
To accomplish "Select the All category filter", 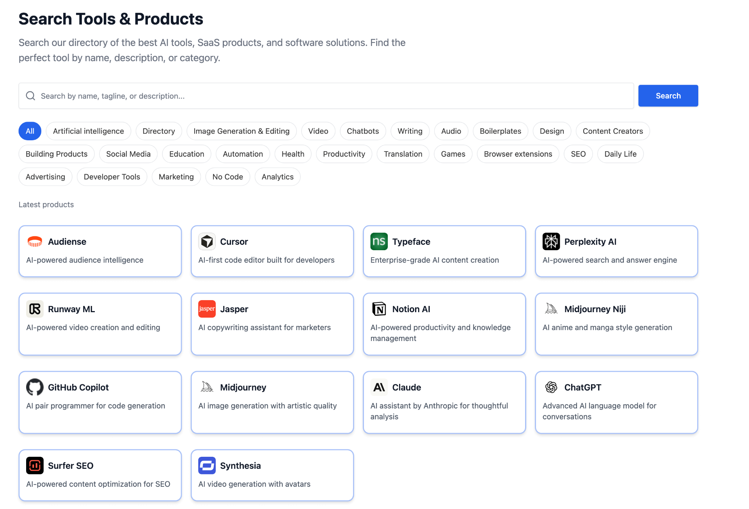I will pyautogui.click(x=30, y=131).
